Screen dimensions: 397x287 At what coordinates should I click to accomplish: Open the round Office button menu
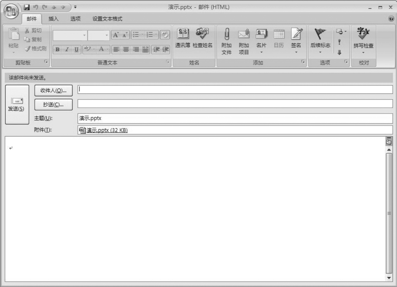pyautogui.click(x=11, y=11)
